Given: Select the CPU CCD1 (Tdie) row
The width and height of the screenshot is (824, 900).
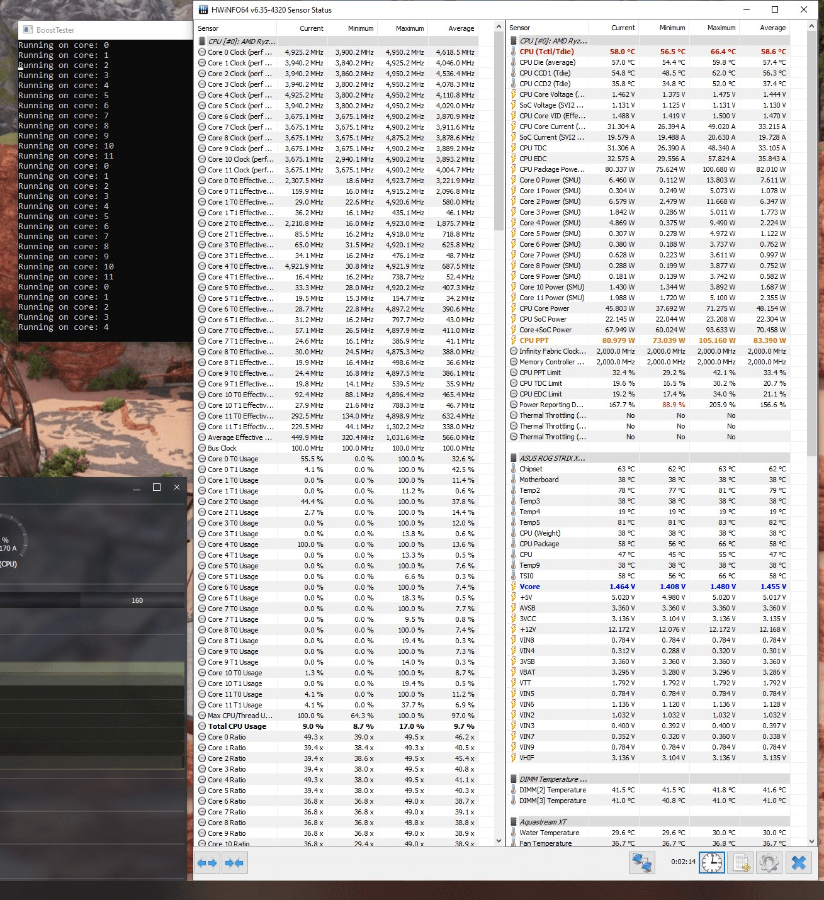Looking at the screenshot, I should [x=649, y=73].
